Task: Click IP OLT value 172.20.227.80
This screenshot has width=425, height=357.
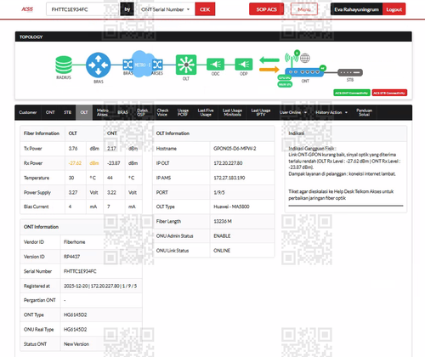Action: point(228,163)
